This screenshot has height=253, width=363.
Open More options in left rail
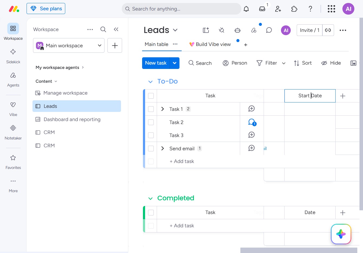pyautogui.click(x=13, y=185)
